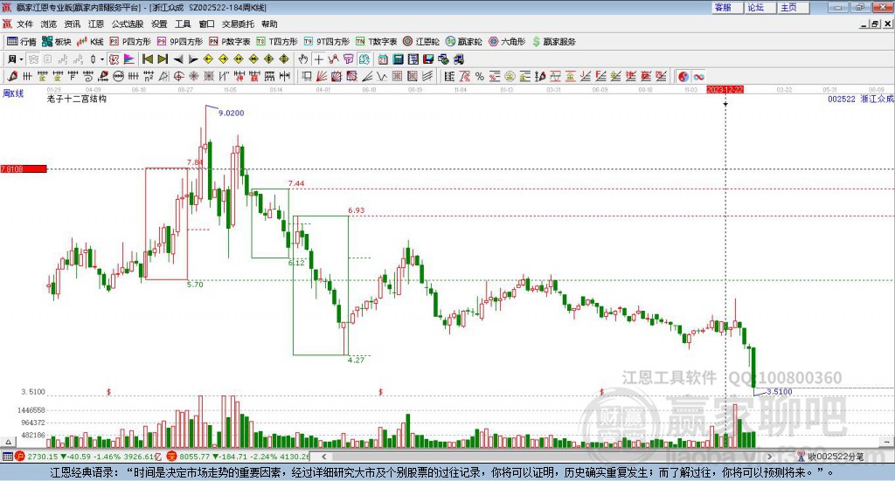Viewport: 895px width, 481px height.
Task: Click the horizontal chart scrollbar track
Action: pos(546,457)
